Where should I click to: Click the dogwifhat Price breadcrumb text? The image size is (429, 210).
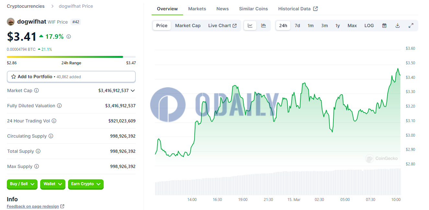click(76, 6)
